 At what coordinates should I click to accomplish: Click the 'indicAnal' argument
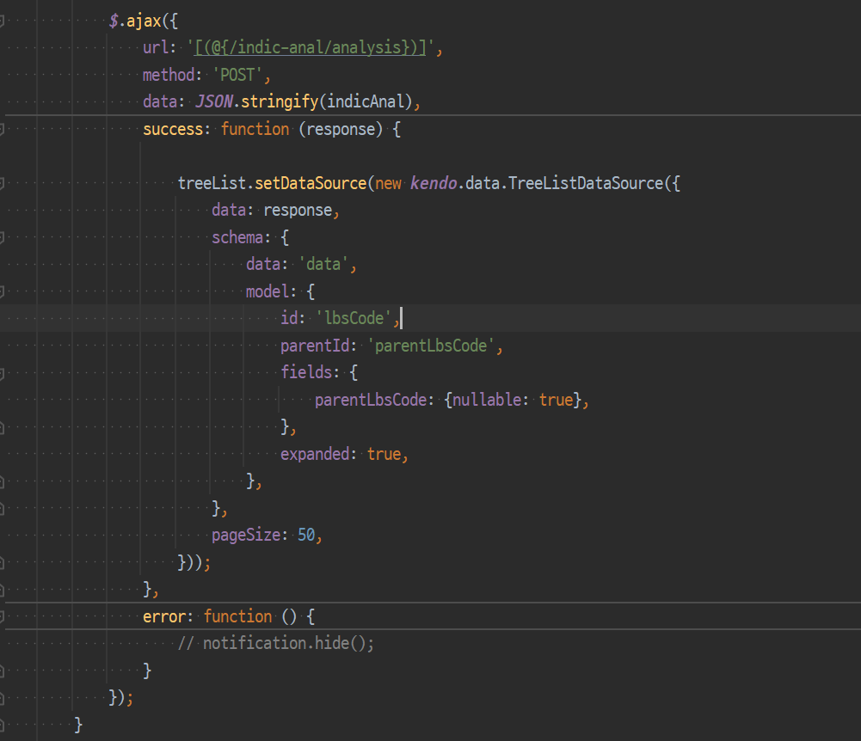pos(366,101)
